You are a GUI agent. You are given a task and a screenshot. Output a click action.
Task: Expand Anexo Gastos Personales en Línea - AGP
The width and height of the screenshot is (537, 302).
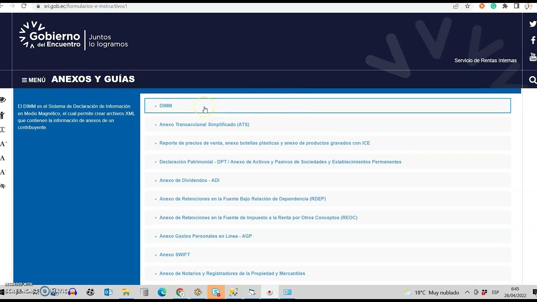click(328, 236)
